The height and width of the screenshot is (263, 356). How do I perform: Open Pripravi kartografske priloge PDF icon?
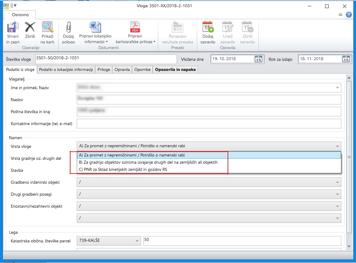[x=135, y=28]
